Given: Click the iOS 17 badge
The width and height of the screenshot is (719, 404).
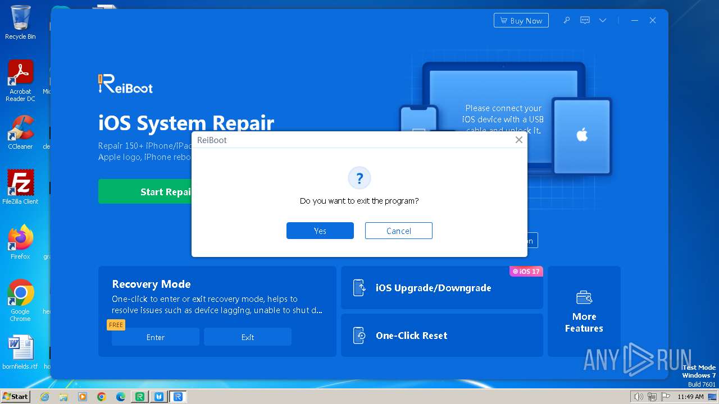Looking at the screenshot, I should tap(526, 271).
